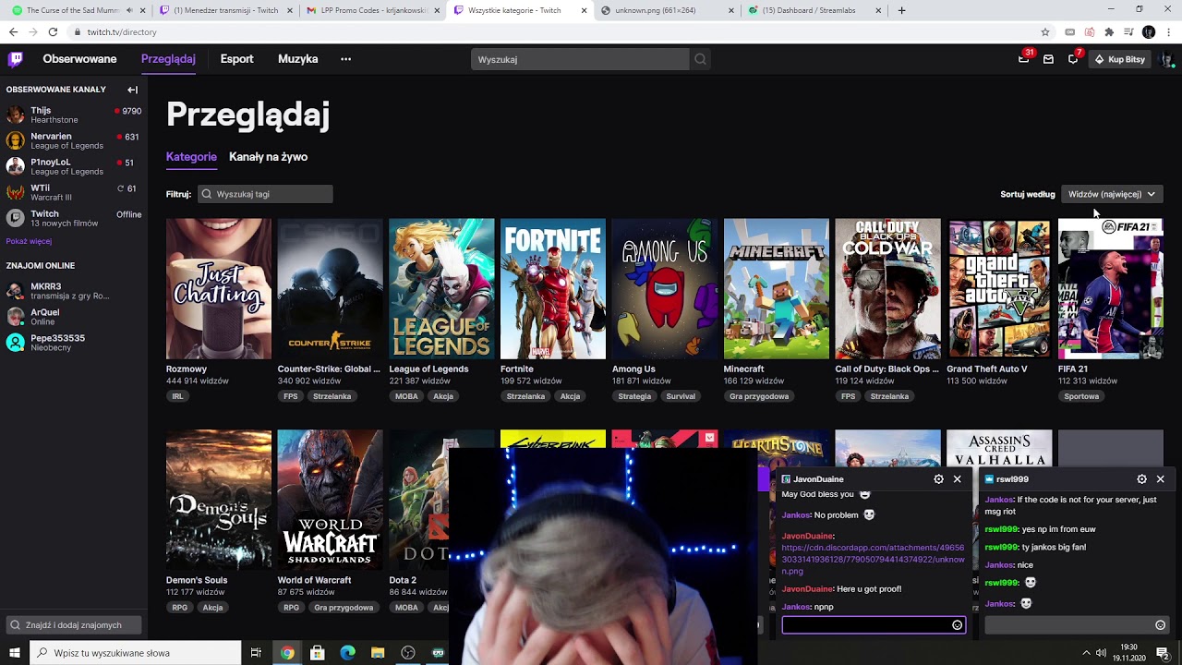Show hidden system tray icons
Viewport: 1182px width, 665px height.
[1086, 653]
